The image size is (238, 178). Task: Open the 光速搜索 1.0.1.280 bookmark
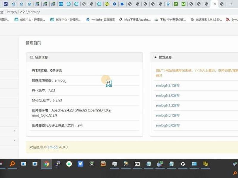coord(206,20)
